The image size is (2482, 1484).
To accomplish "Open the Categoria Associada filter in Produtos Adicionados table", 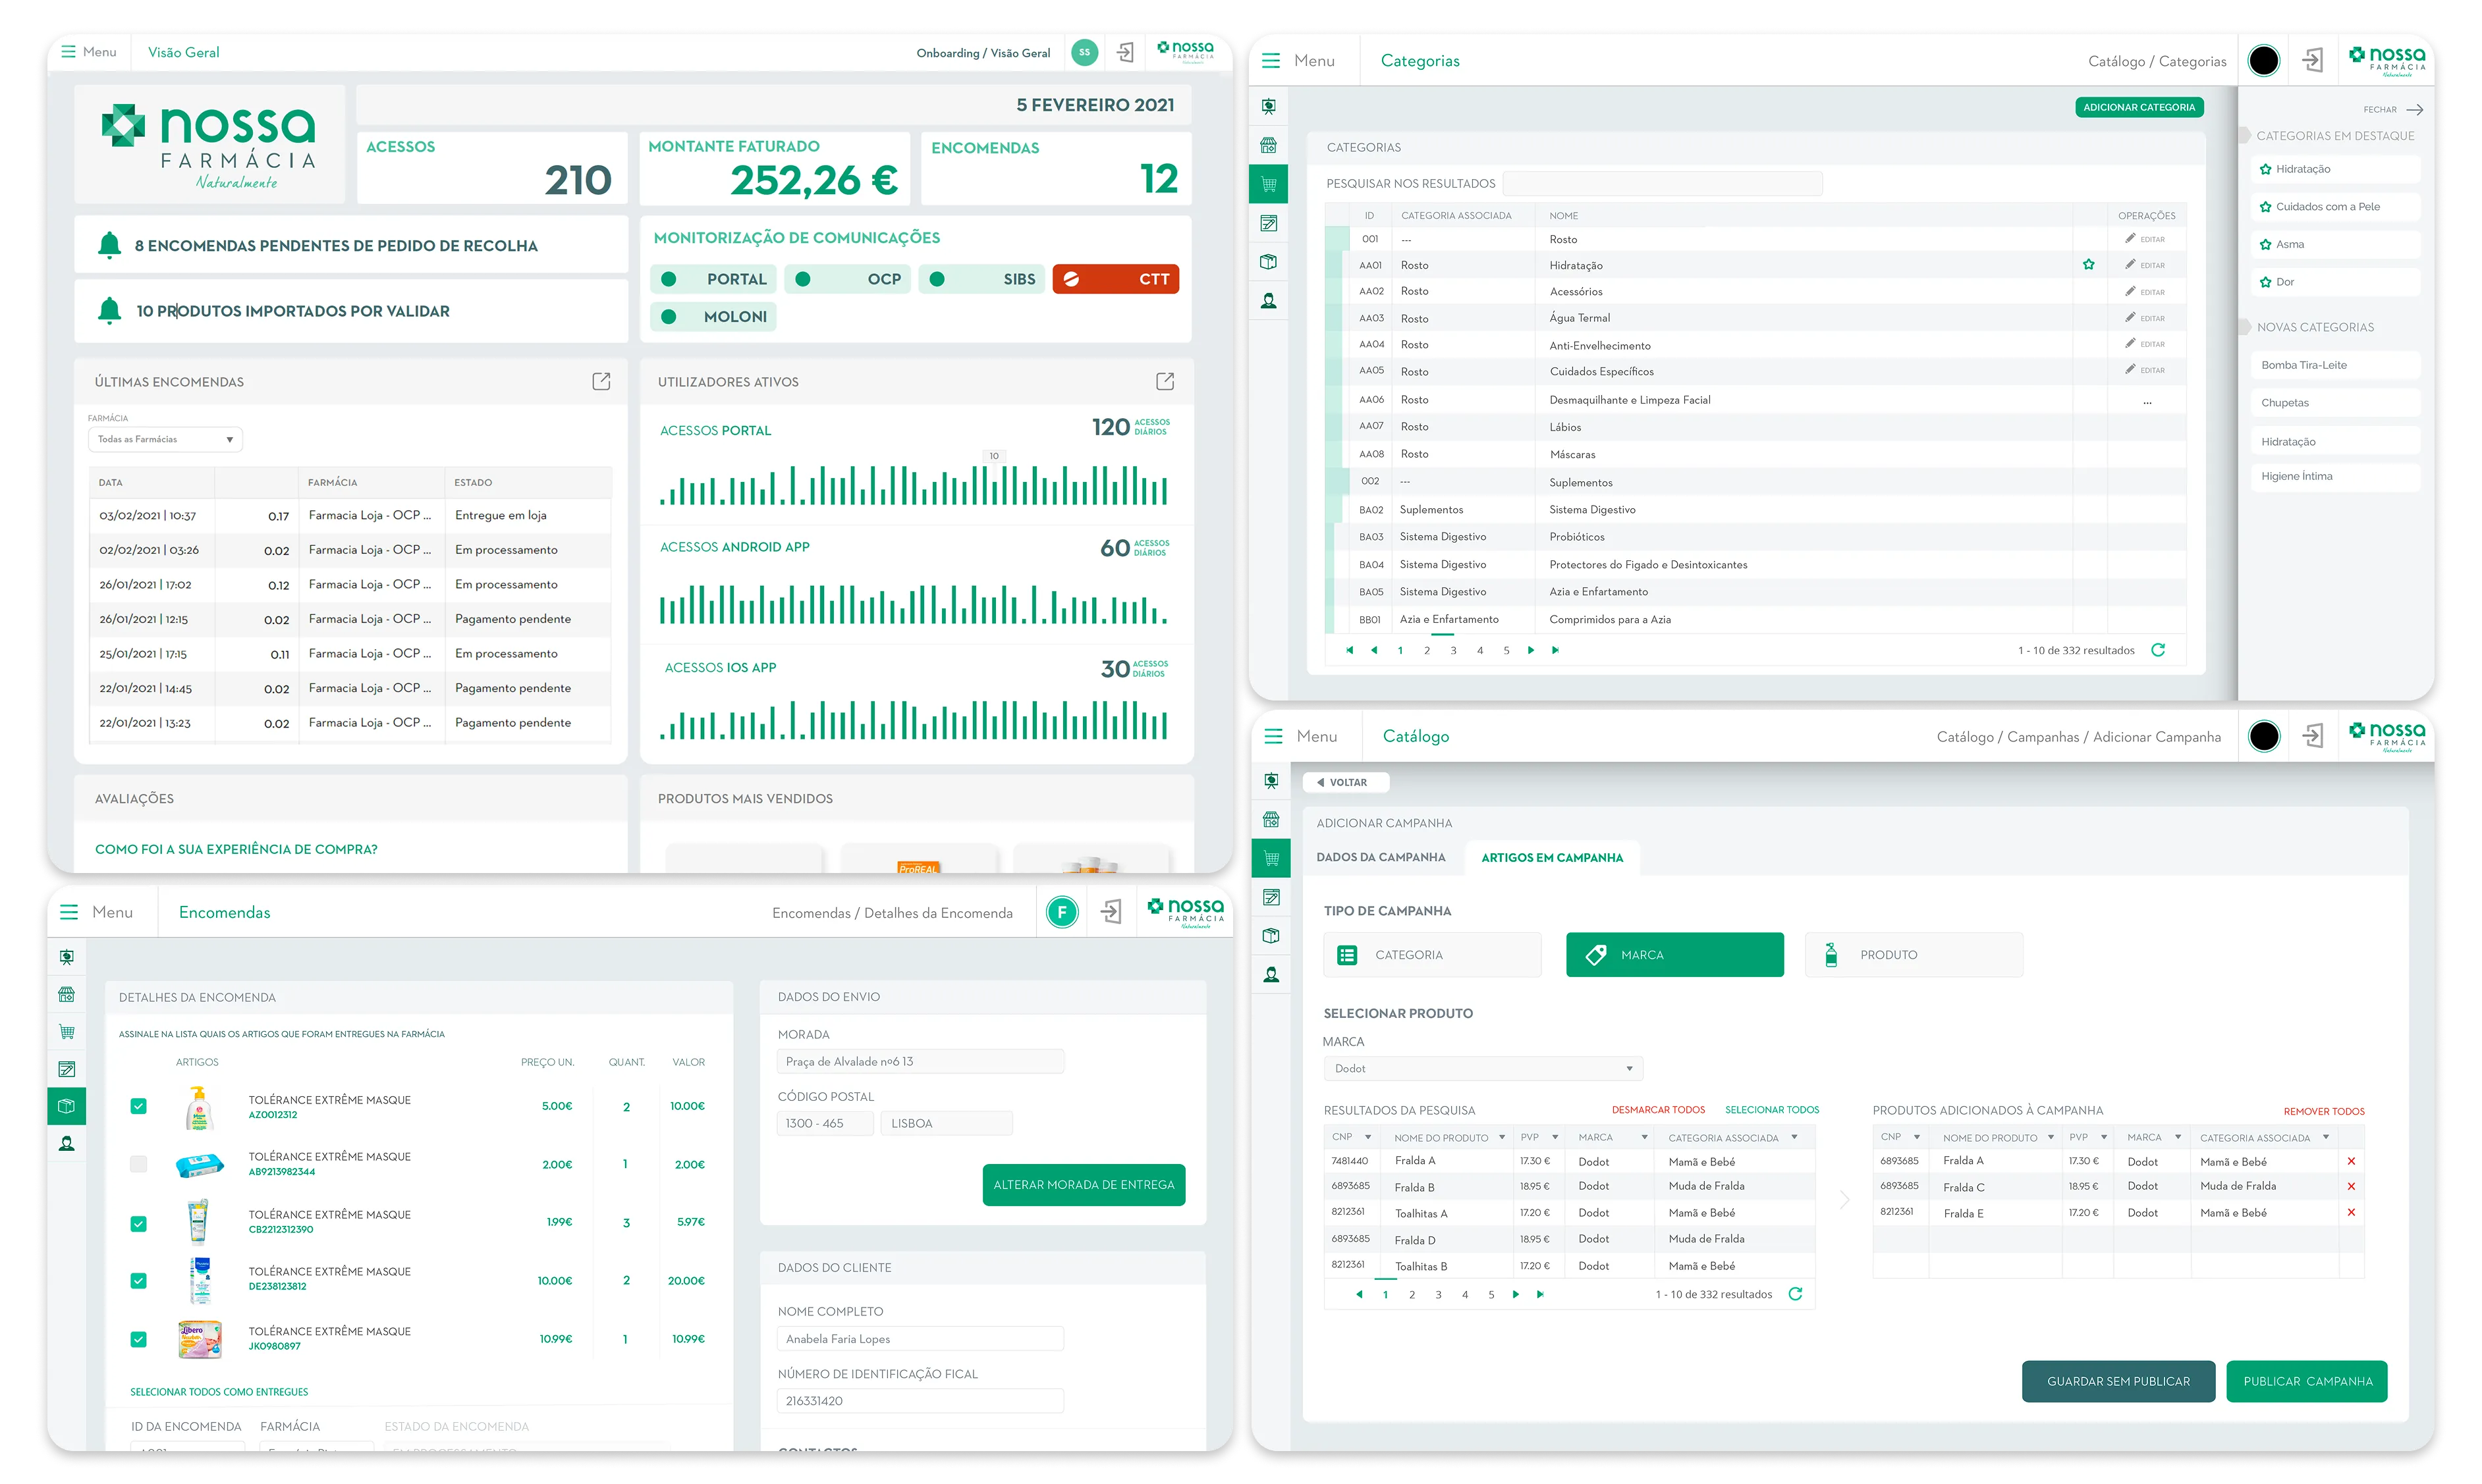I will (2326, 1137).
